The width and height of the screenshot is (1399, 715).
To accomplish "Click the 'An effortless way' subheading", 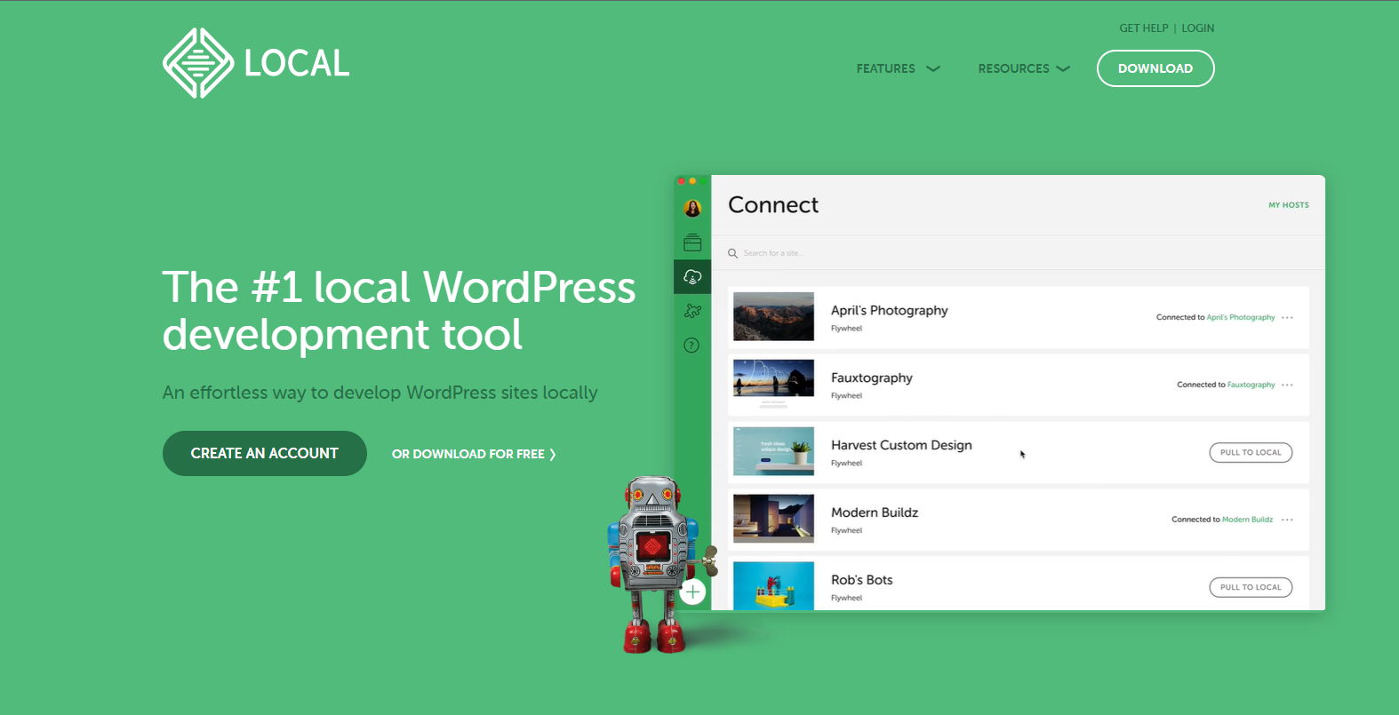I will point(380,393).
